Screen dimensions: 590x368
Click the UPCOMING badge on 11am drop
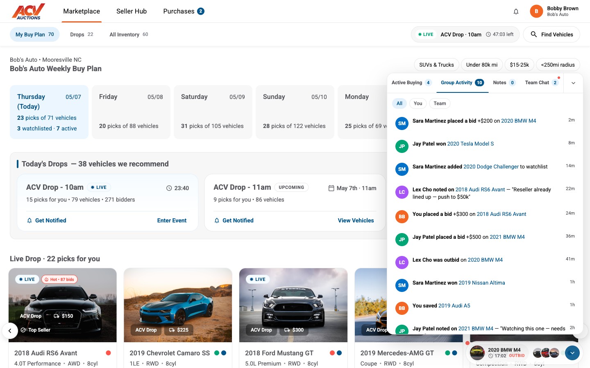click(x=291, y=187)
